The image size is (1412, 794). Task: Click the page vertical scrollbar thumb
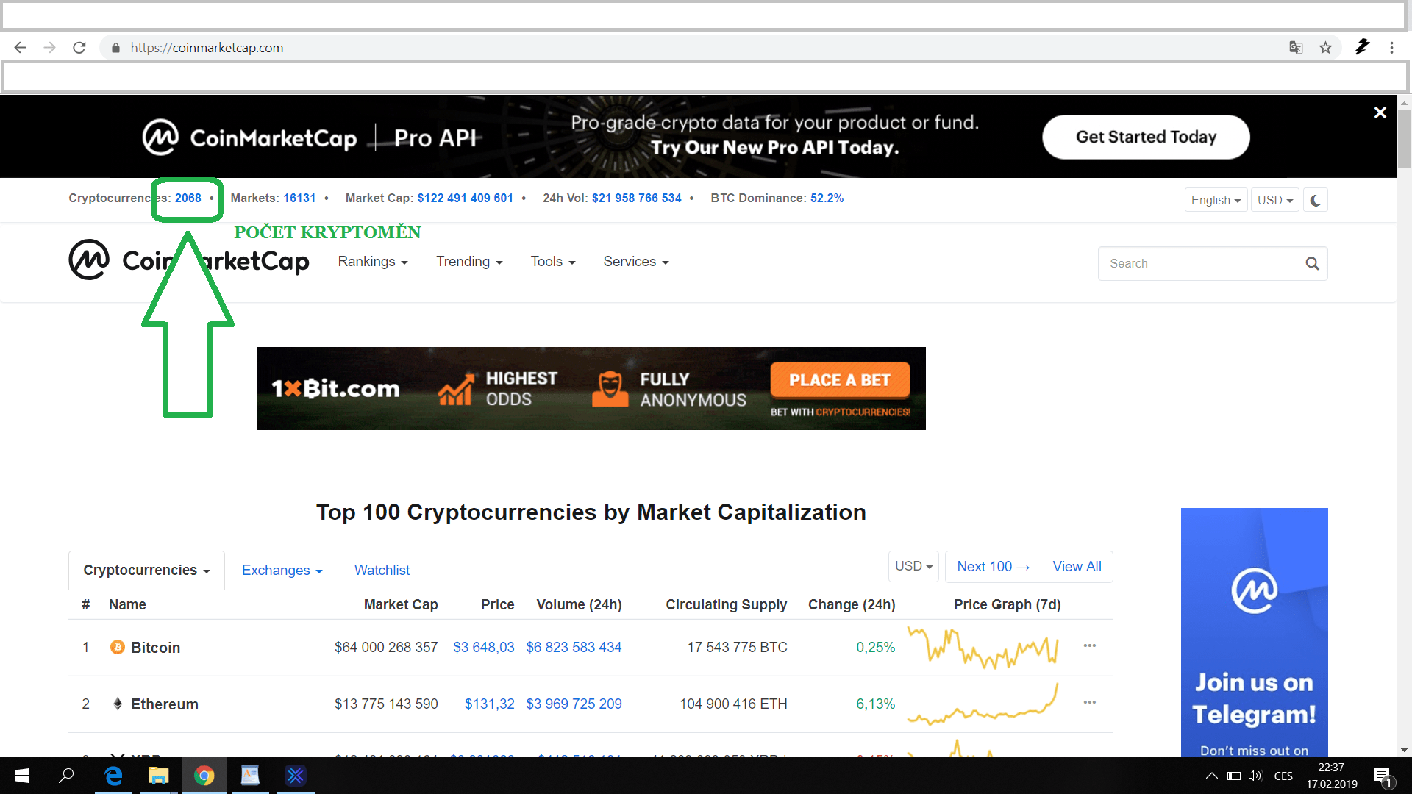tap(1404, 139)
